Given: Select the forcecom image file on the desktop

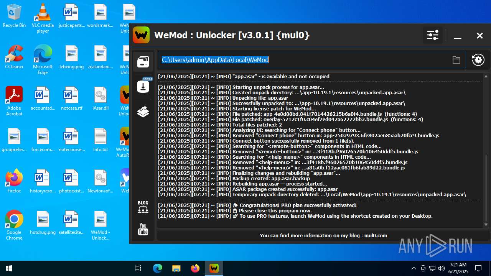Looking at the screenshot, I should click(43, 140).
